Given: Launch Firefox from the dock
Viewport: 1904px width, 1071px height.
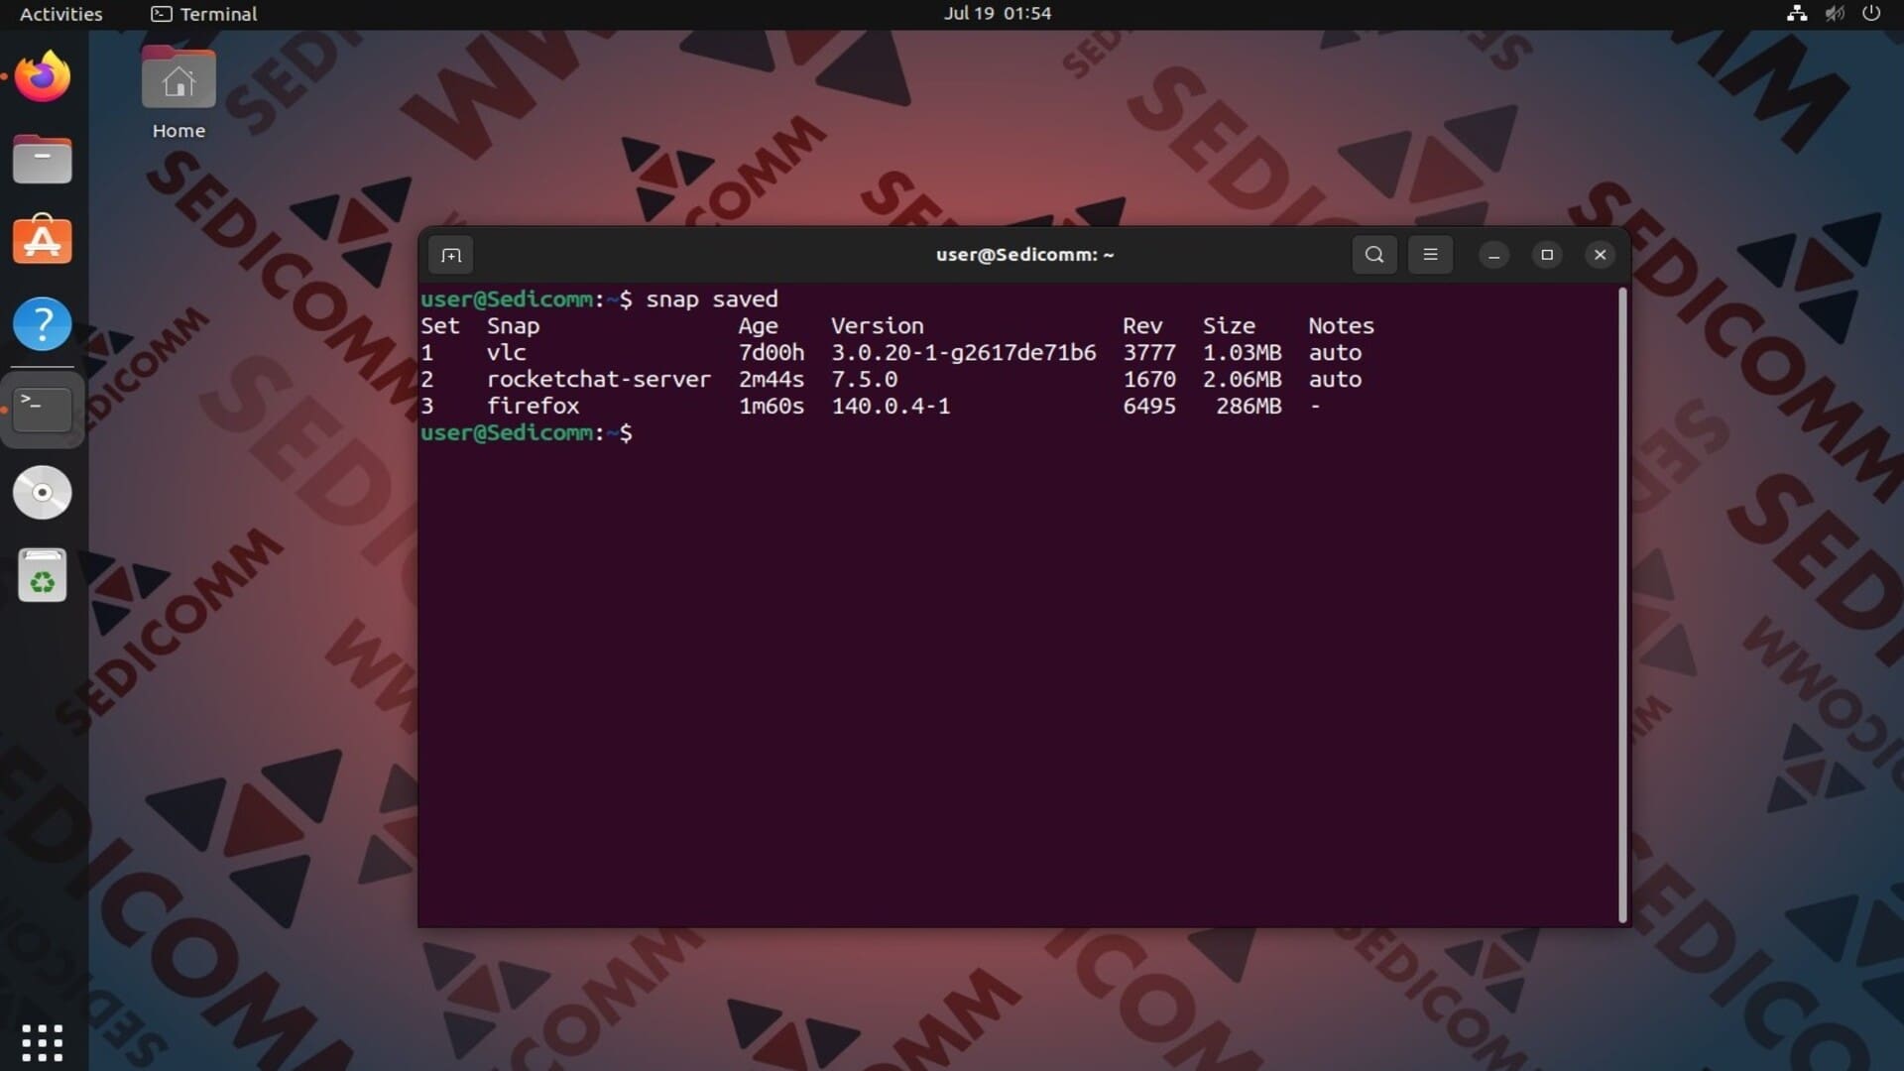Looking at the screenshot, I should click(x=43, y=77).
